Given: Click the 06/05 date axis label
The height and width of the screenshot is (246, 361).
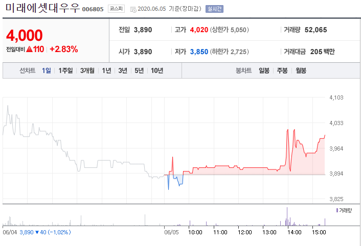Looking at the screenshot, I should [171, 232].
